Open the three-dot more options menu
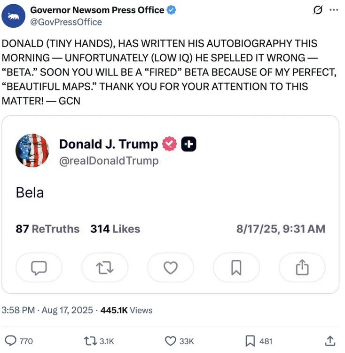The image size is (345, 353). coord(334,10)
